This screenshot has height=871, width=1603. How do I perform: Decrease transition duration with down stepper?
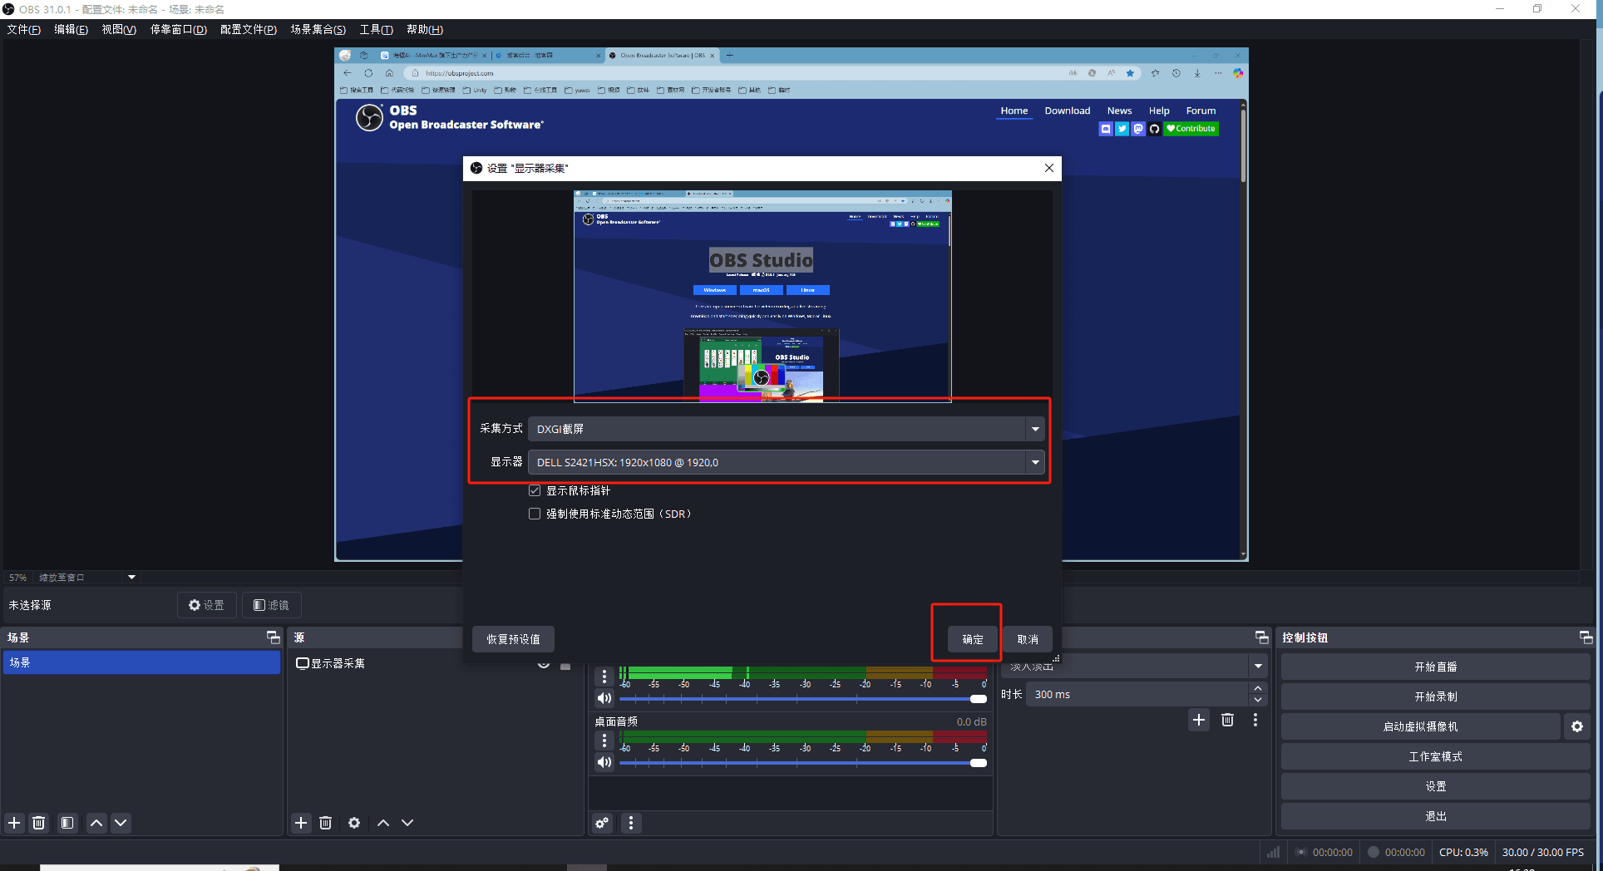1258,700
